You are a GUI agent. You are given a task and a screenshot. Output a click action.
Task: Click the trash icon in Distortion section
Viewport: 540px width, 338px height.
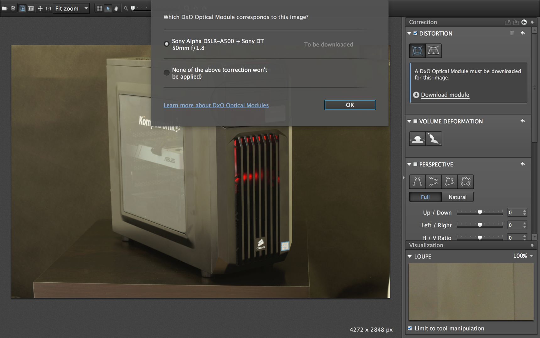point(512,33)
